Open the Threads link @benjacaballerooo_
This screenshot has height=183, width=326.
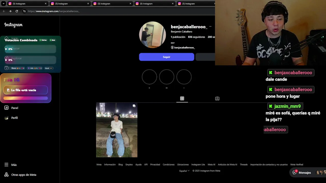[184, 48]
